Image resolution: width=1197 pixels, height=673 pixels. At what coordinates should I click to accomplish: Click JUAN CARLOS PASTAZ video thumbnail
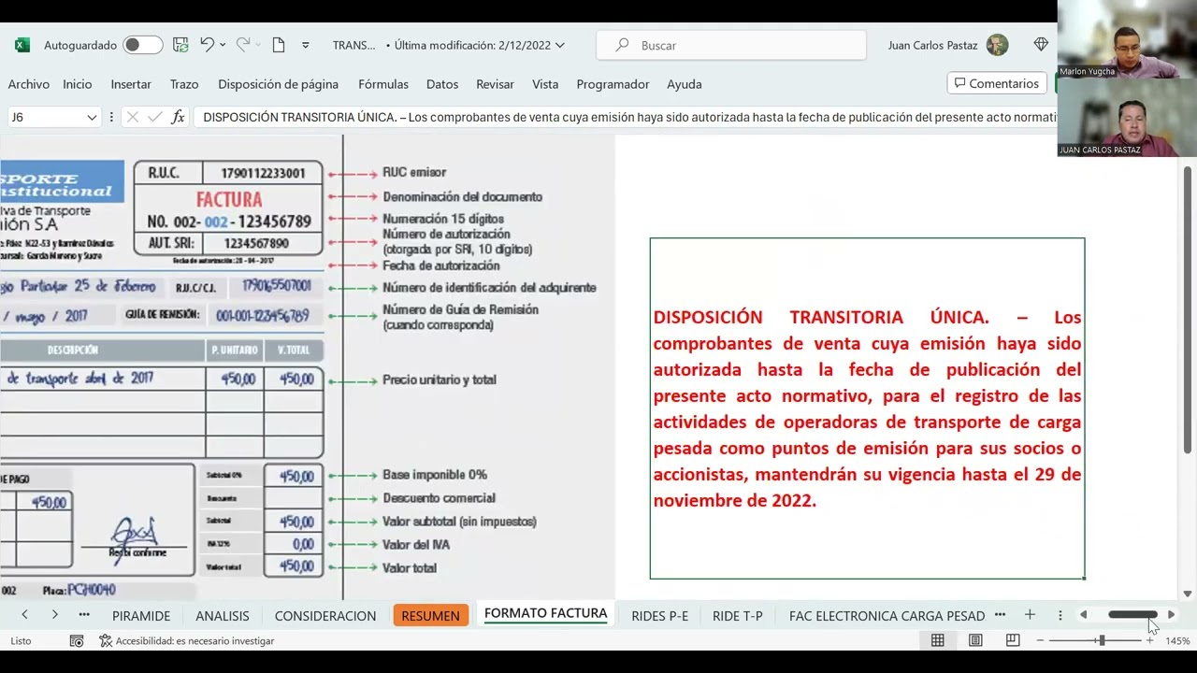click(1127, 117)
